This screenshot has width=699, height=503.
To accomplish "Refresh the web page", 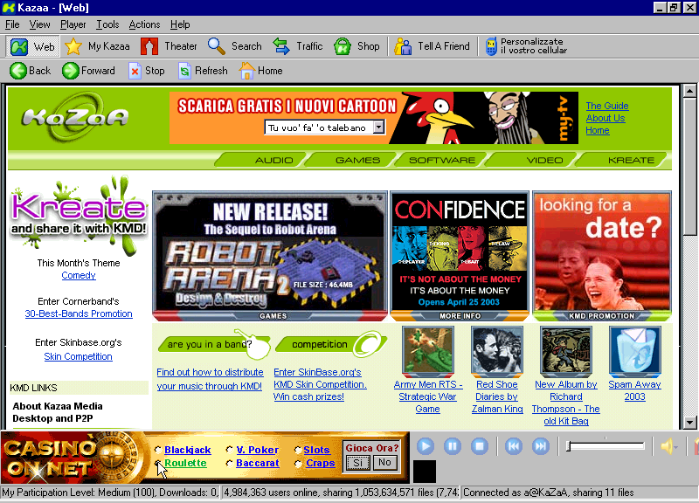I will [x=203, y=71].
